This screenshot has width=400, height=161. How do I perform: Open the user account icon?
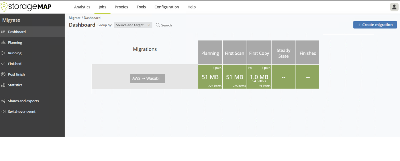[394, 7]
